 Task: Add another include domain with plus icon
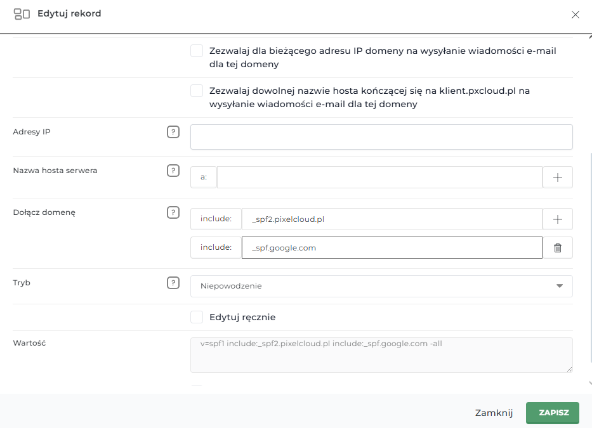[x=558, y=219]
